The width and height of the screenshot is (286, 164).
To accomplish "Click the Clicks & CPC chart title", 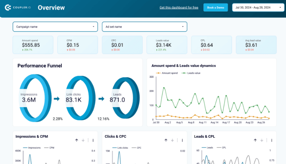I will [115, 136].
